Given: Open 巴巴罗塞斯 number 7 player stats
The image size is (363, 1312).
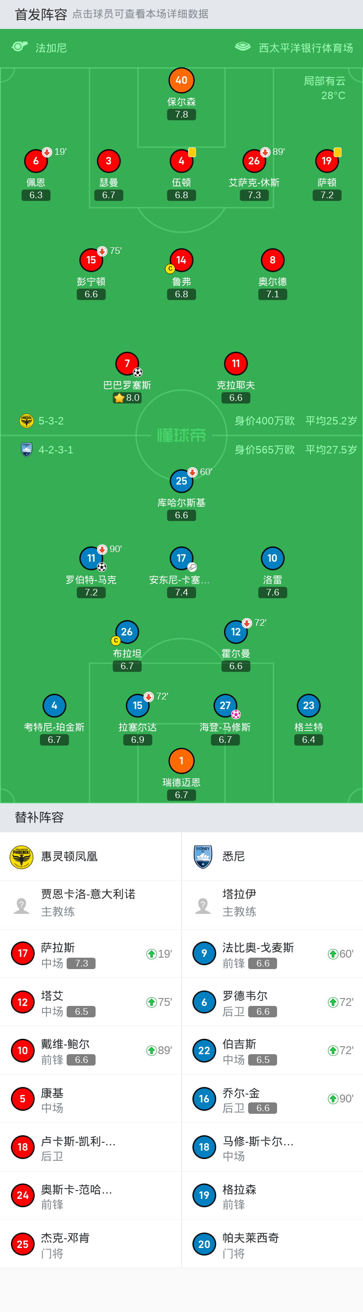Looking at the screenshot, I should pos(127,364).
